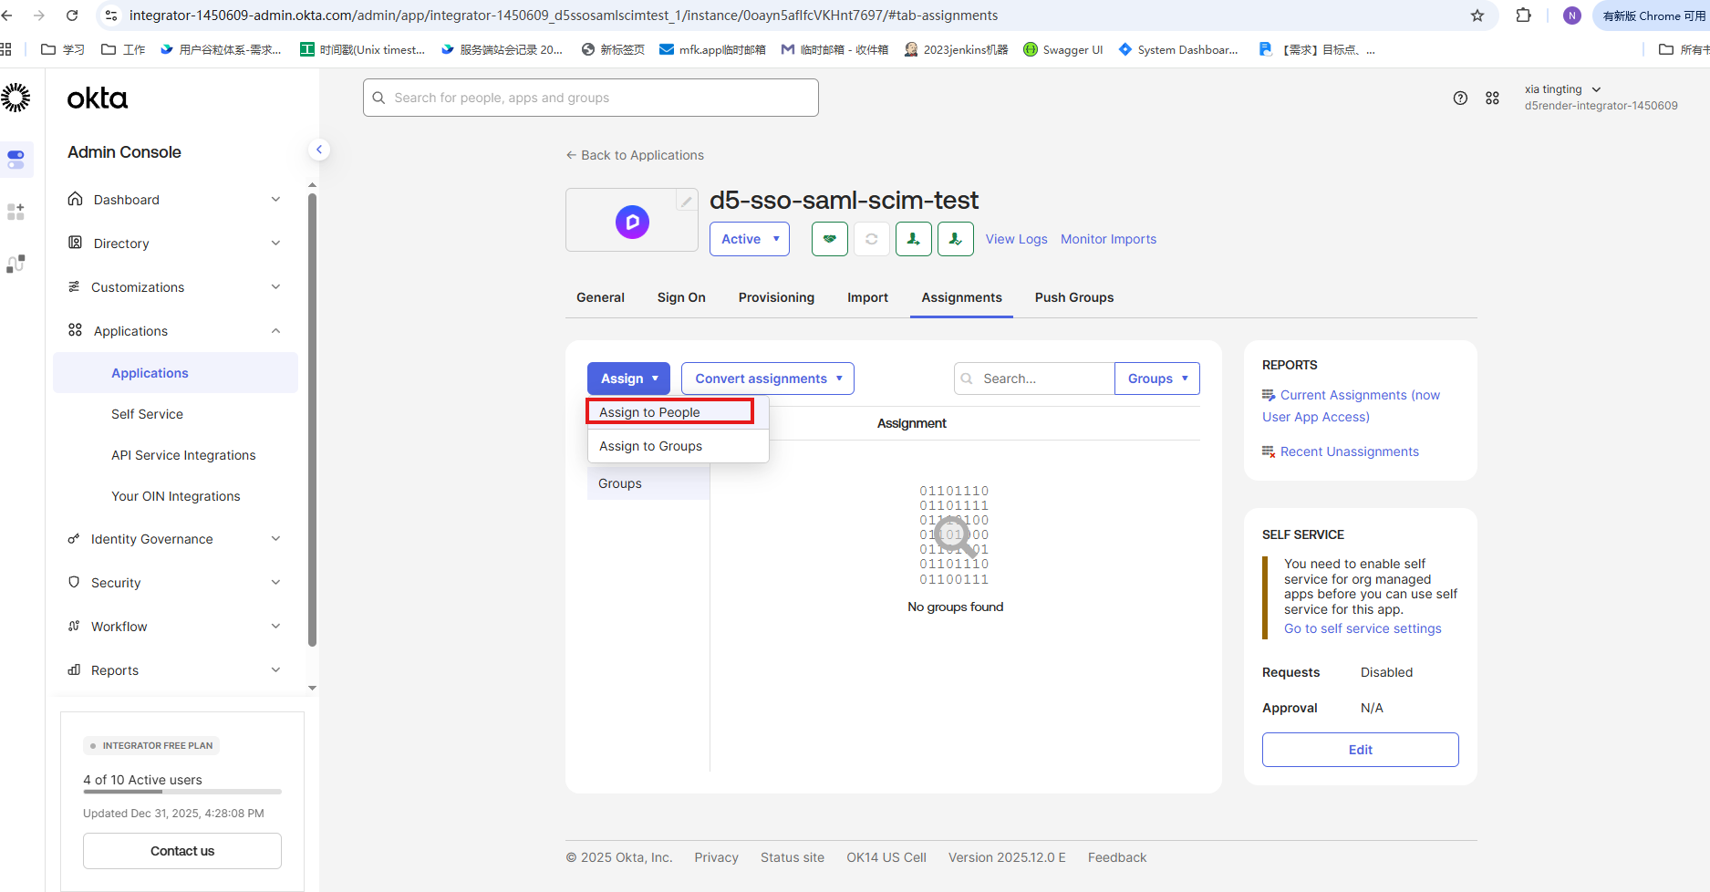Screen dimensions: 1710x892
Task: Open the Convert assignments dropdown
Action: pyautogui.click(x=767, y=379)
